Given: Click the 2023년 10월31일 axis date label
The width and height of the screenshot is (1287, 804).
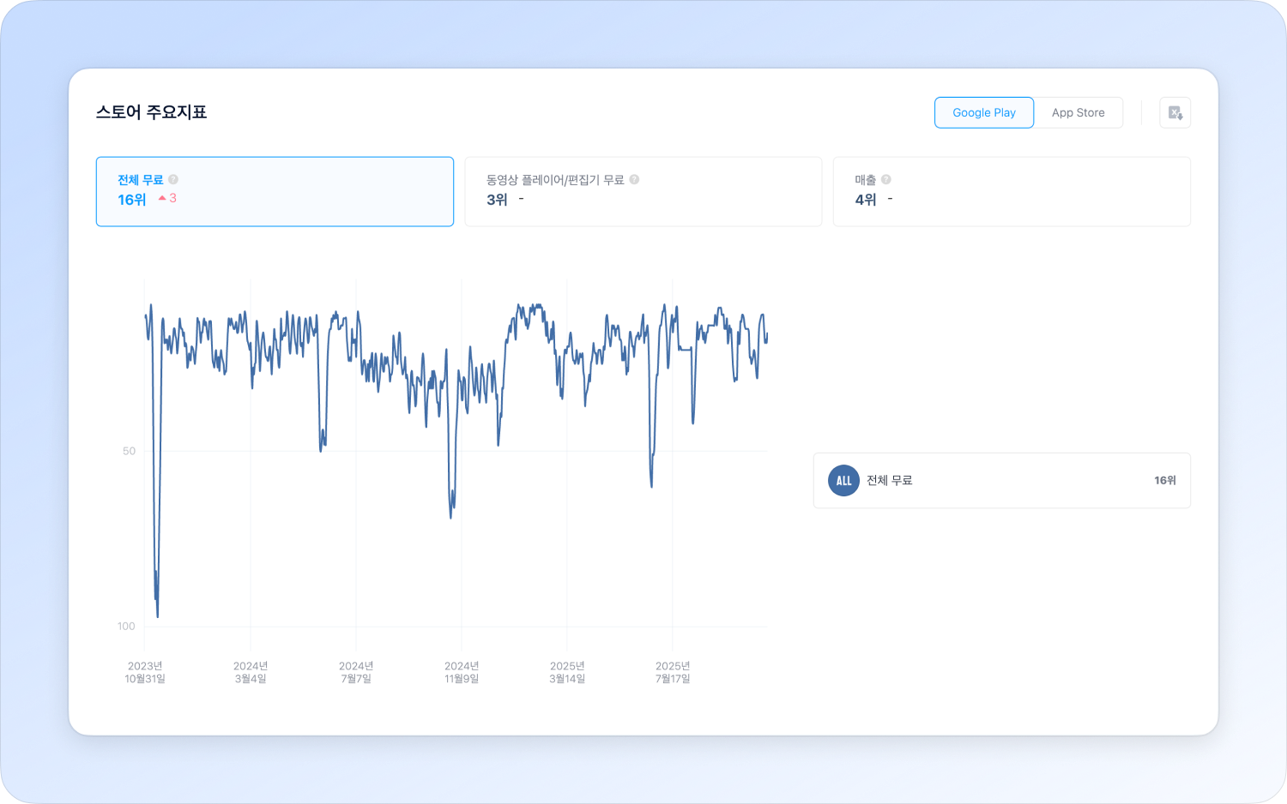Looking at the screenshot, I should (x=145, y=673).
